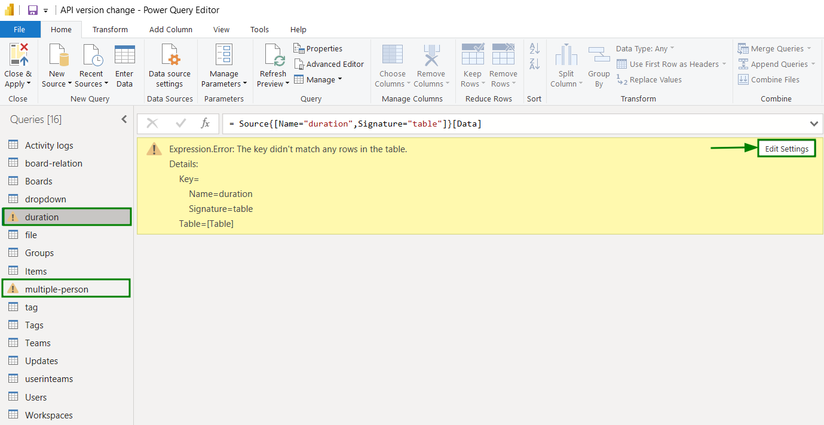Click the save icon in title bar
This screenshot has width=824, height=425.
(32, 10)
